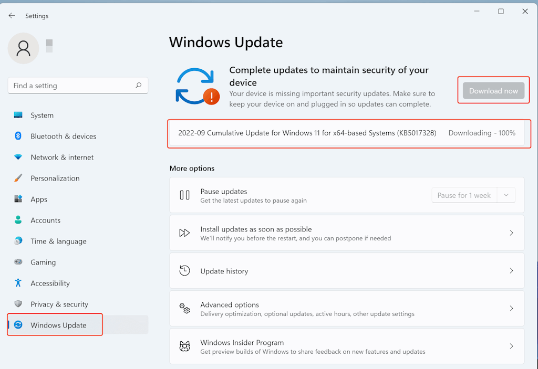
Task: Click the Gaming controller icon
Action: tap(18, 262)
